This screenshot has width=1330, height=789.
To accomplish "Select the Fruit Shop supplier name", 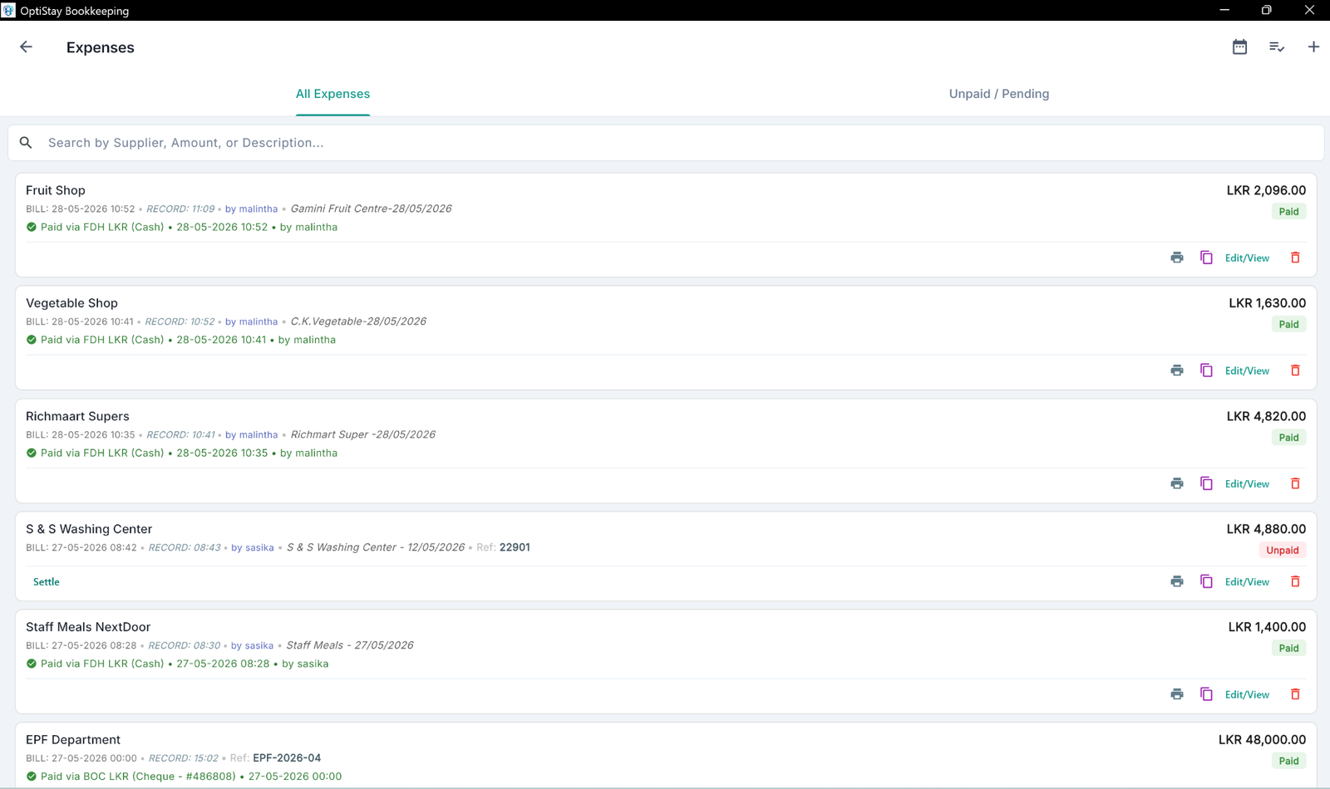I will [x=56, y=190].
